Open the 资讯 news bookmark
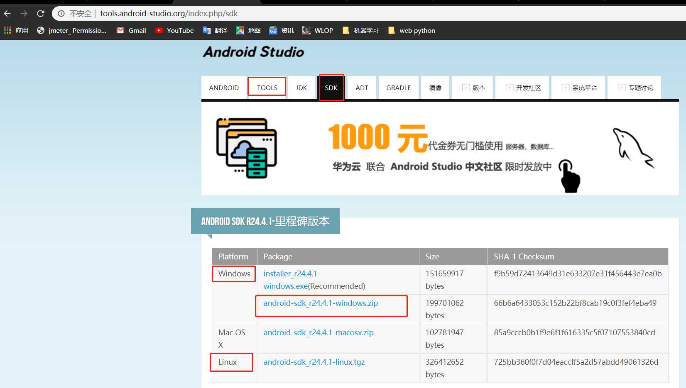Viewport: 686px width, 388px height. (282, 30)
